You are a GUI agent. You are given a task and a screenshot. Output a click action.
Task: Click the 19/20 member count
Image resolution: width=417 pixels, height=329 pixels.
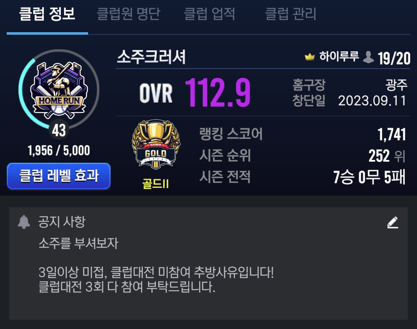pyautogui.click(x=394, y=58)
